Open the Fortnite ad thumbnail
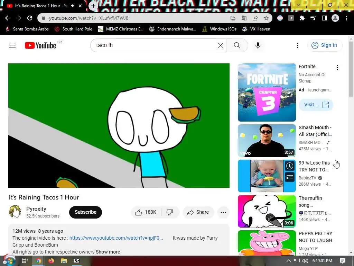 (267, 92)
